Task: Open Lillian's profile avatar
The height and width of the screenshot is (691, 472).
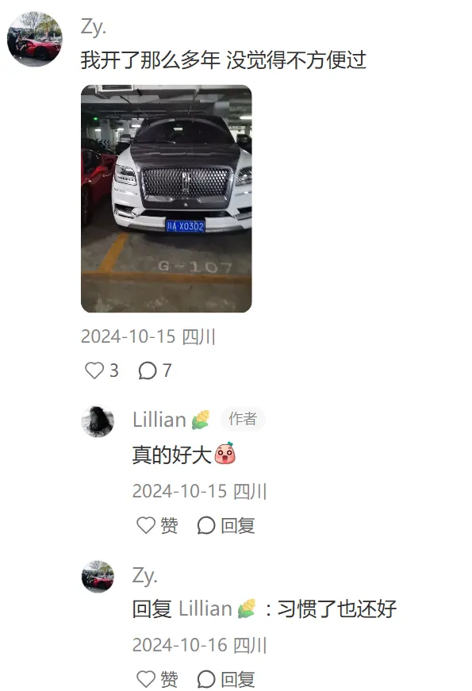Action: tap(98, 421)
